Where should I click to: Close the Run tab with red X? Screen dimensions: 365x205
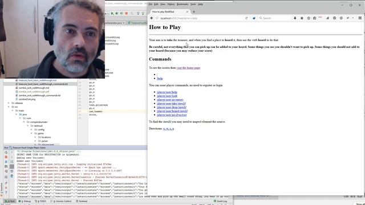click(6, 188)
